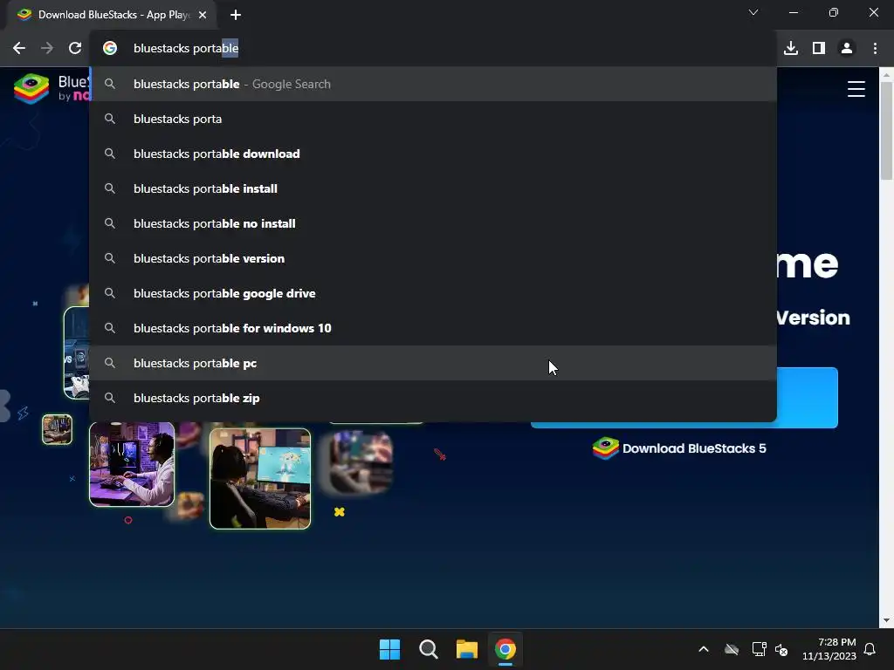
Task: Pick the 'bluestacks portable zip' suggestion
Action: coord(433,398)
